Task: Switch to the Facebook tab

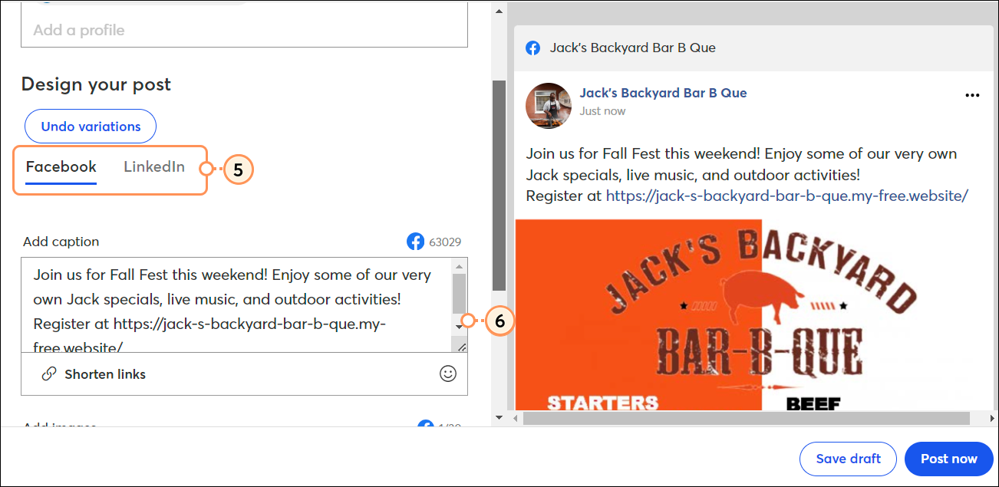Action: coord(61,167)
